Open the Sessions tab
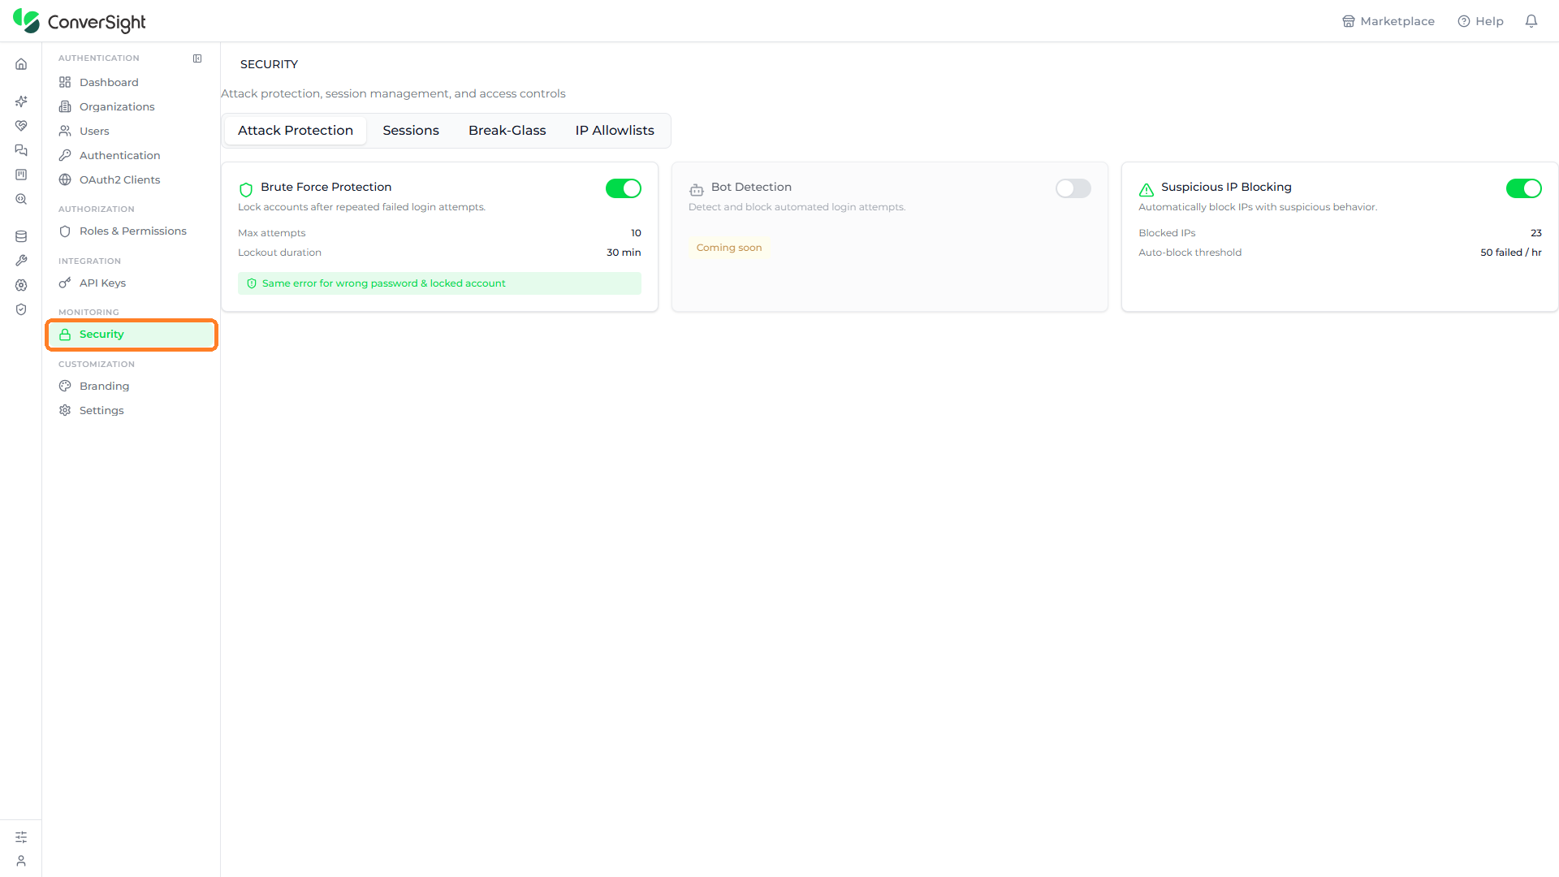The image size is (1559, 877). tap(411, 131)
